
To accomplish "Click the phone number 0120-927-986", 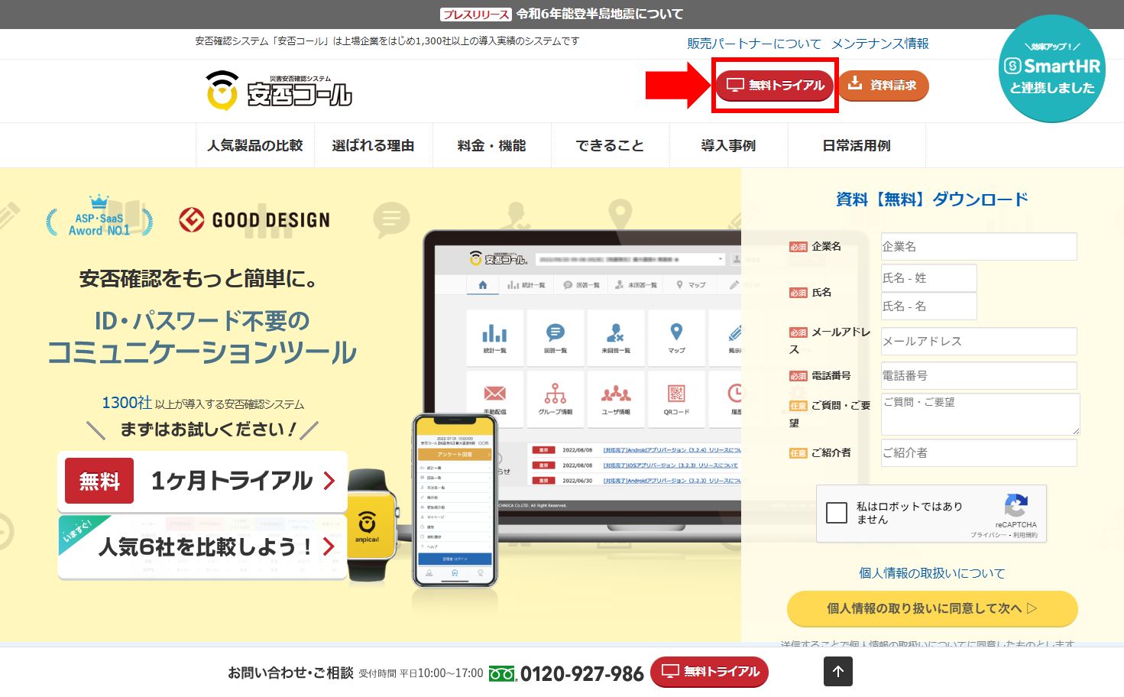I will [x=582, y=673].
